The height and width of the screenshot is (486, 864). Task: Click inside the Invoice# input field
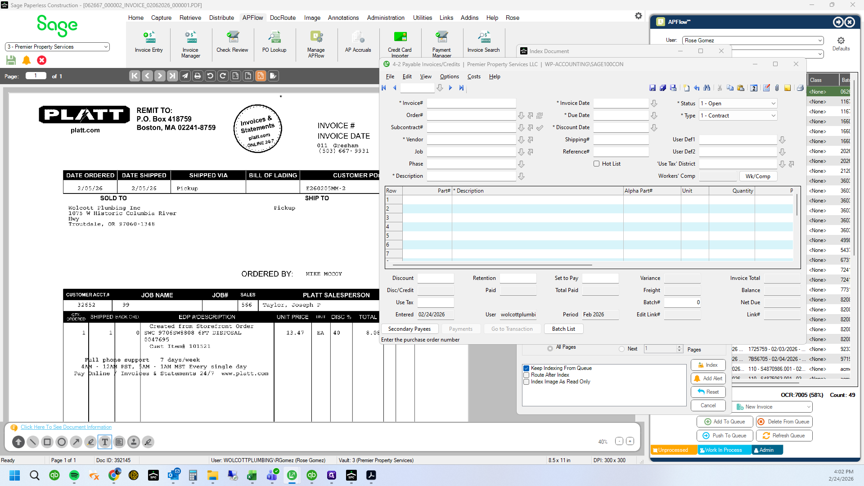click(471, 103)
